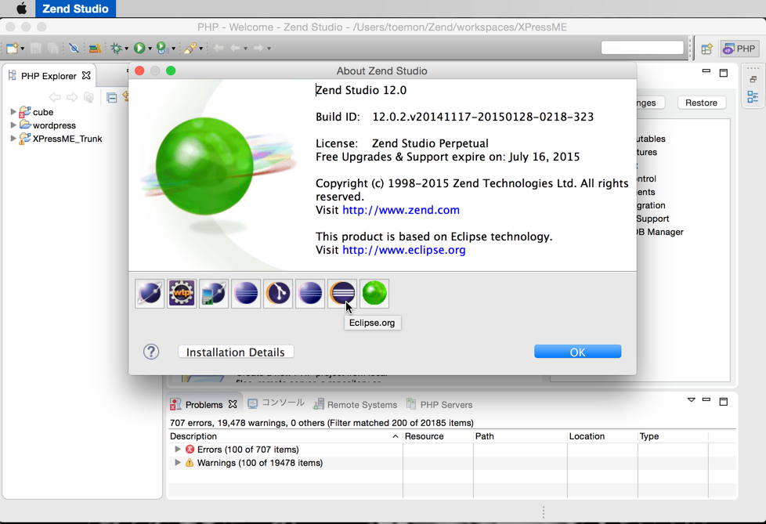The height and width of the screenshot is (524, 766).
Task: Open dropdown arrow beside the New icon
Action: pyautogui.click(x=23, y=49)
